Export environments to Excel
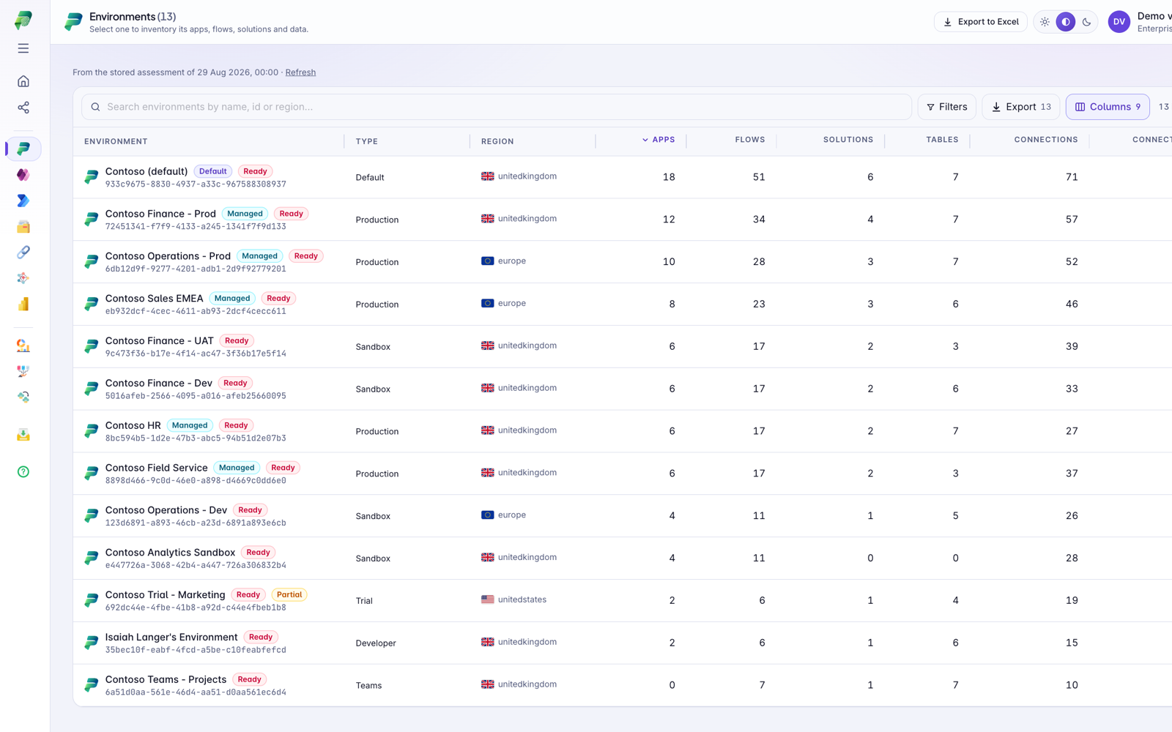1172x732 pixels. point(981,22)
